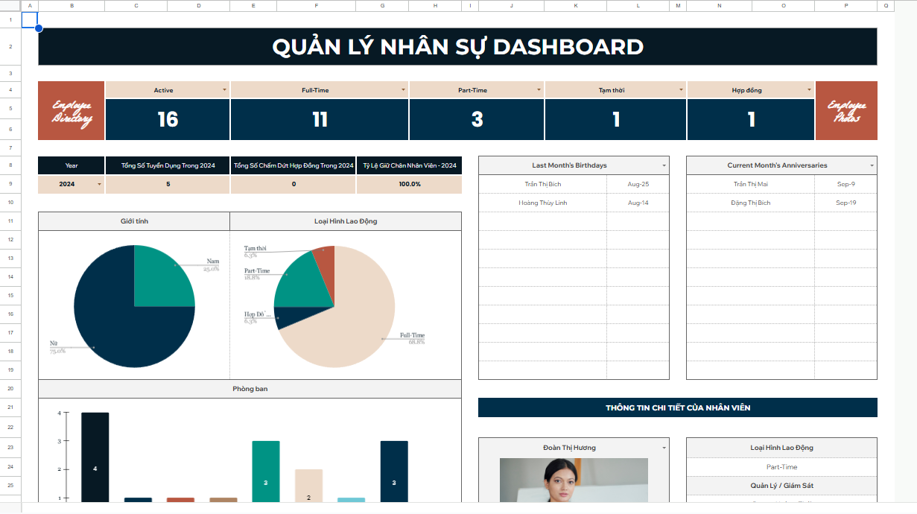Select the Trần Thị Mai anniversary cell
Image resolution: width=917 pixels, height=514 pixels.
pos(750,184)
